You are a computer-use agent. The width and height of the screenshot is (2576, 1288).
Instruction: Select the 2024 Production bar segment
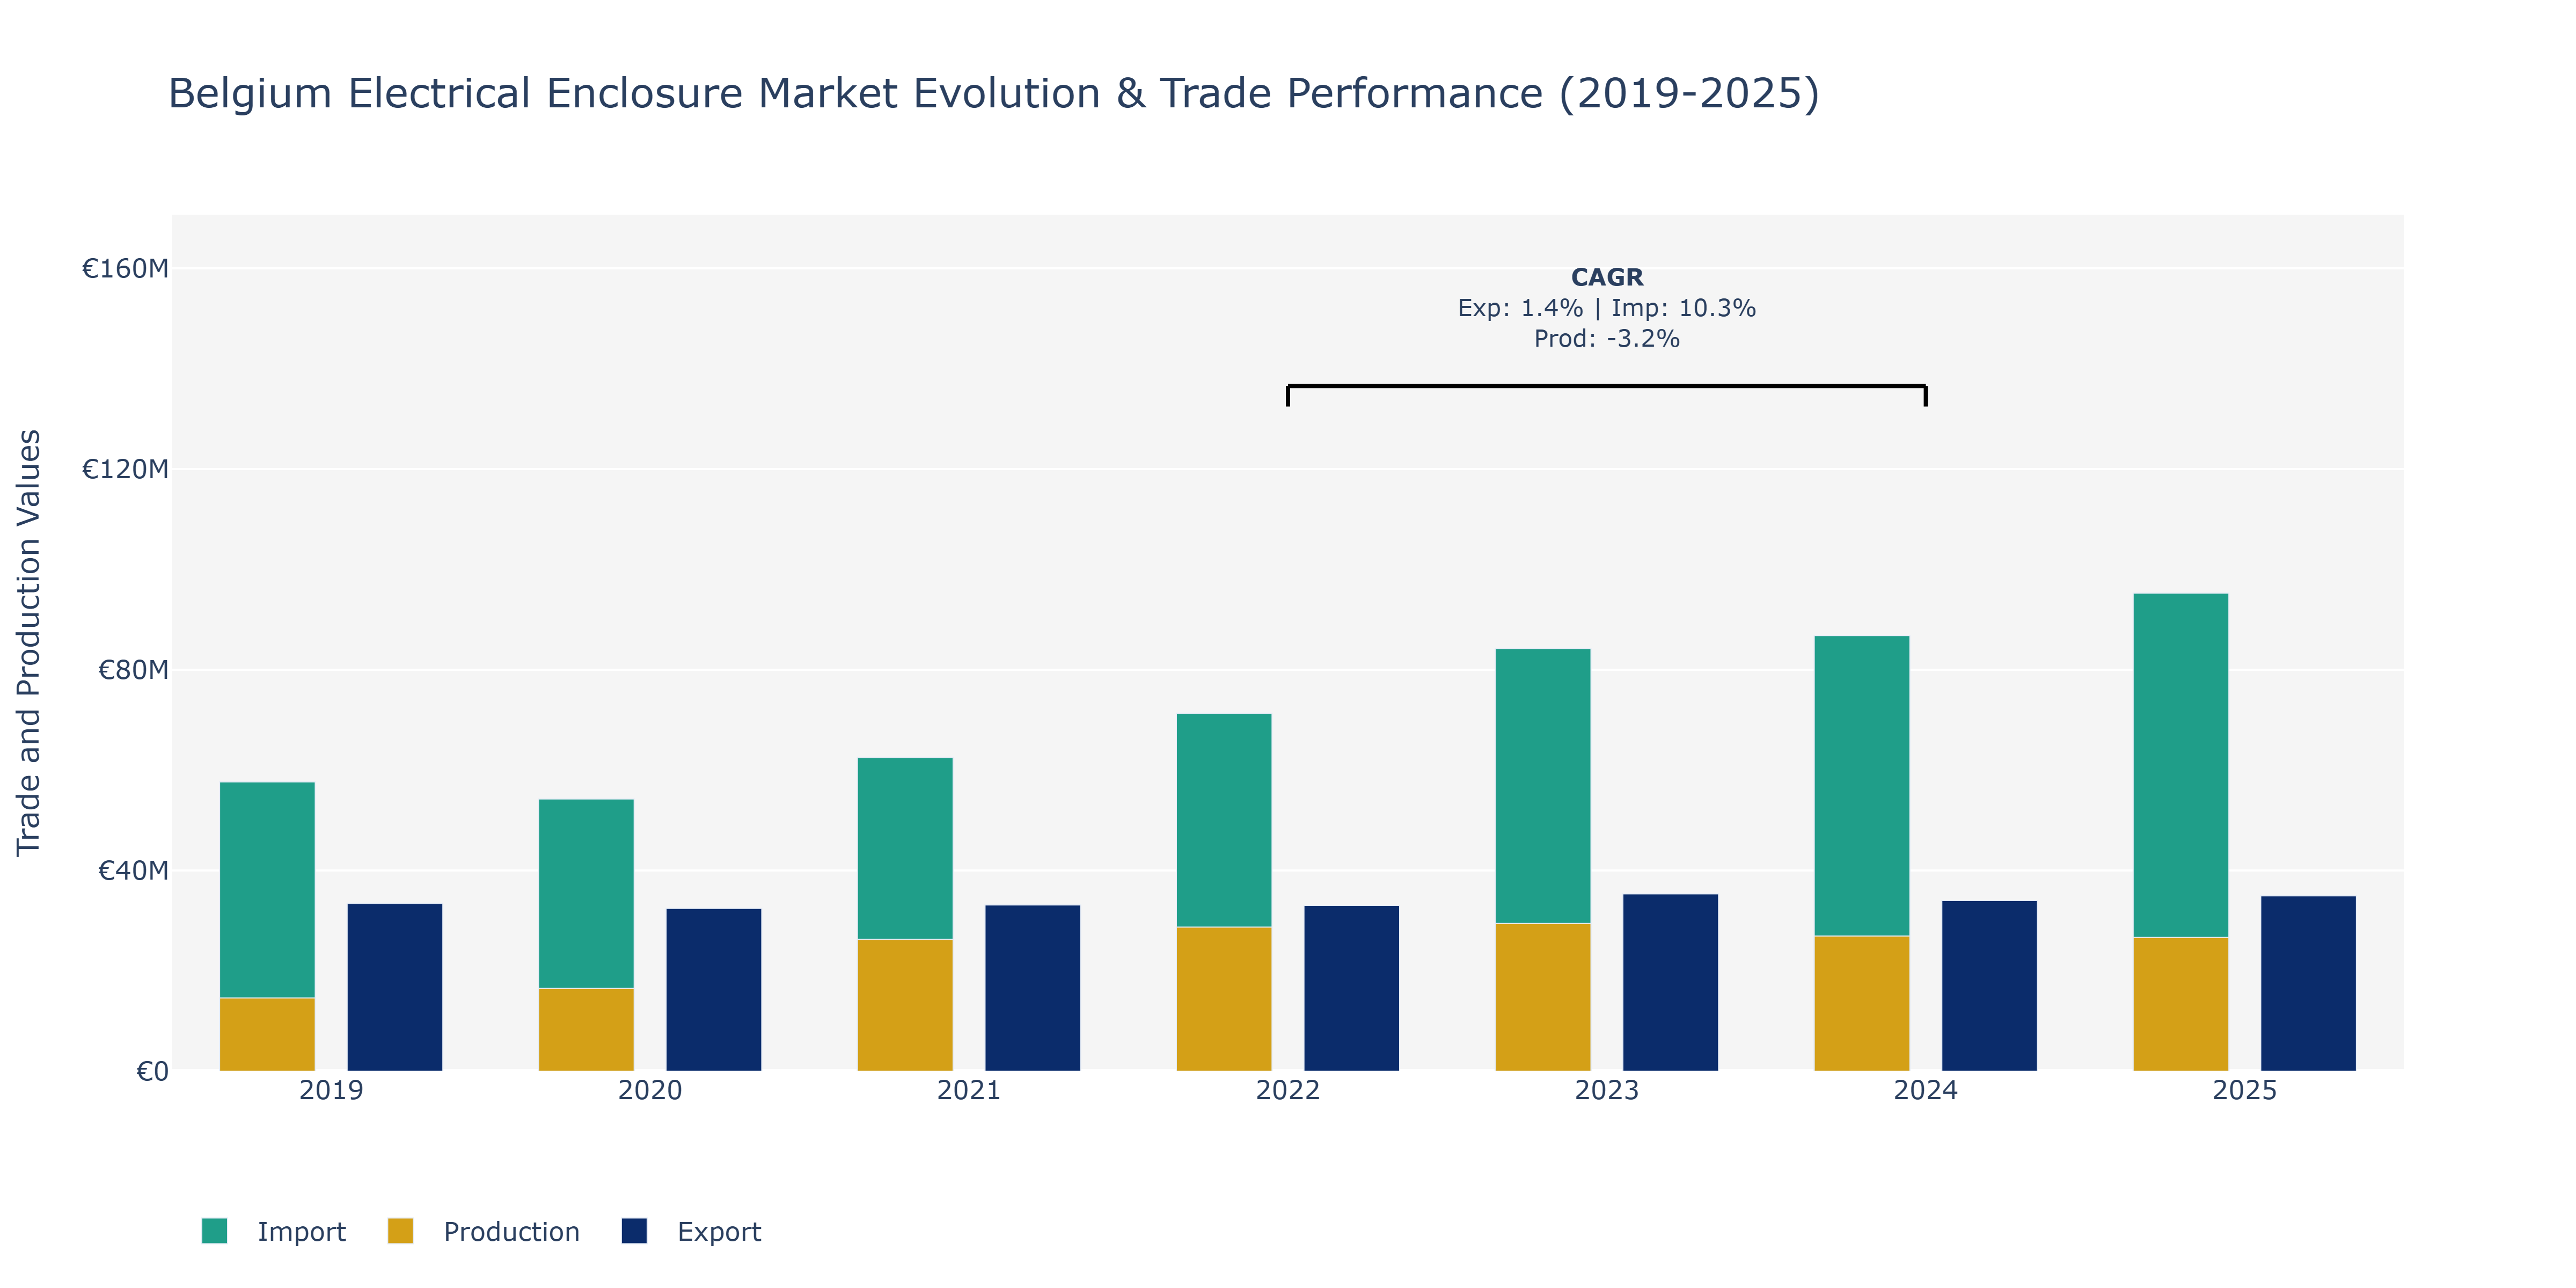point(1862,1003)
